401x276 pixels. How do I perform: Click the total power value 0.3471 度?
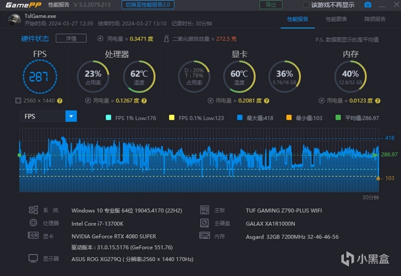pos(141,39)
